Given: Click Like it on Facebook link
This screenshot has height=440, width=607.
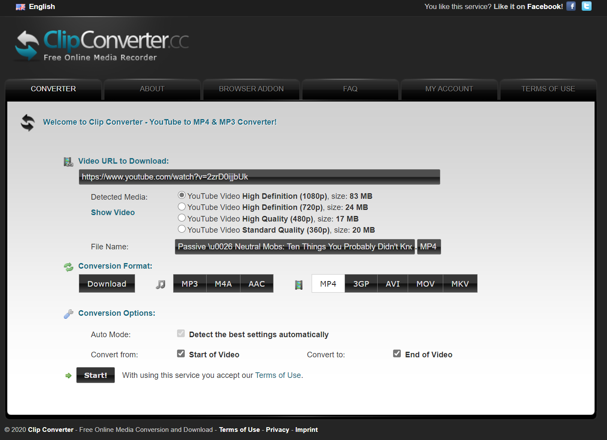Looking at the screenshot, I should 528,6.
